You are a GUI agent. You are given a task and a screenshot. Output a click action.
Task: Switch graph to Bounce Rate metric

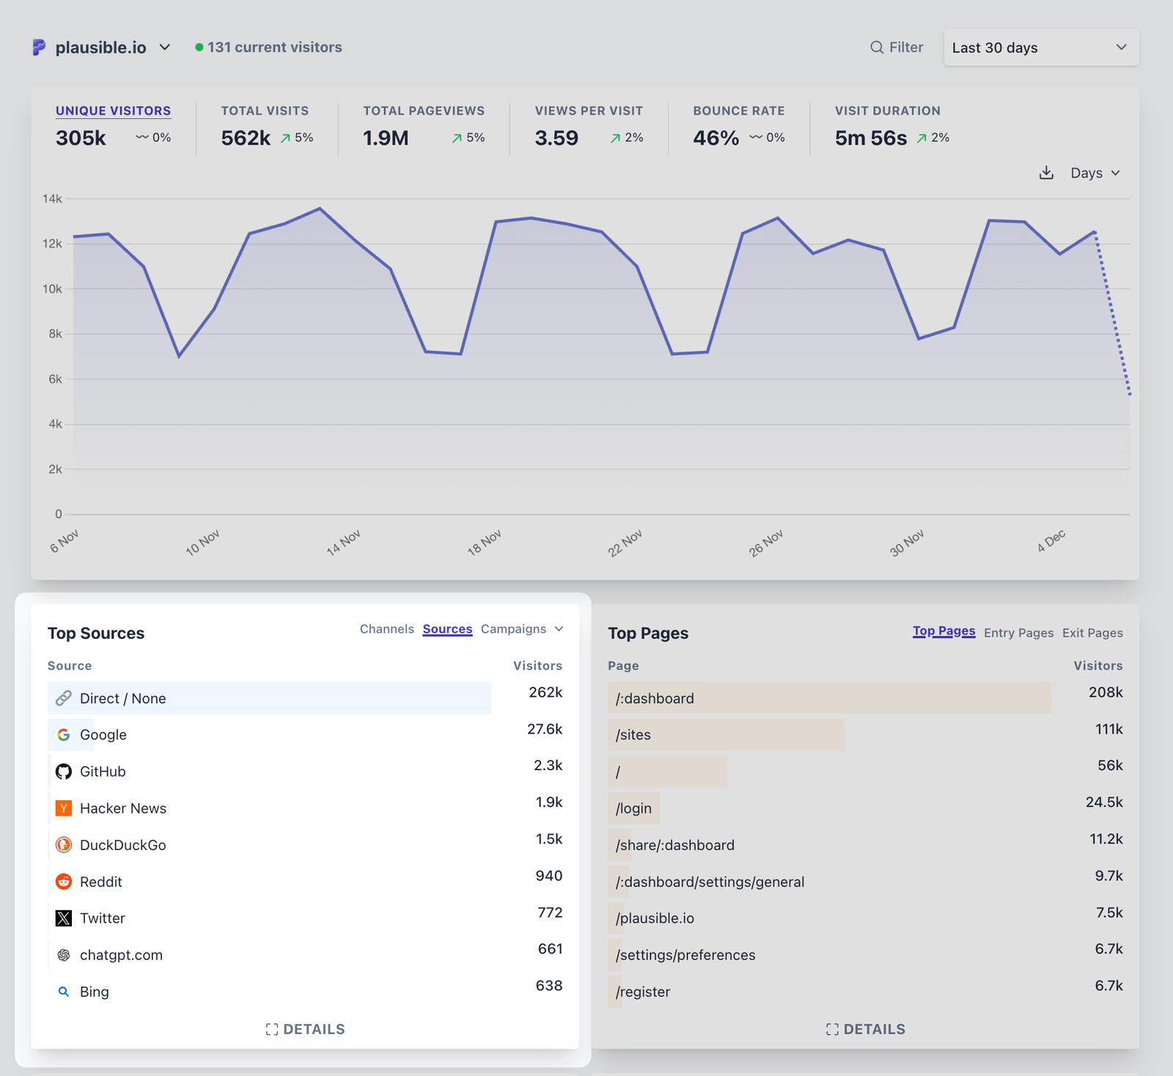pyautogui.click(x=738, y=111)
